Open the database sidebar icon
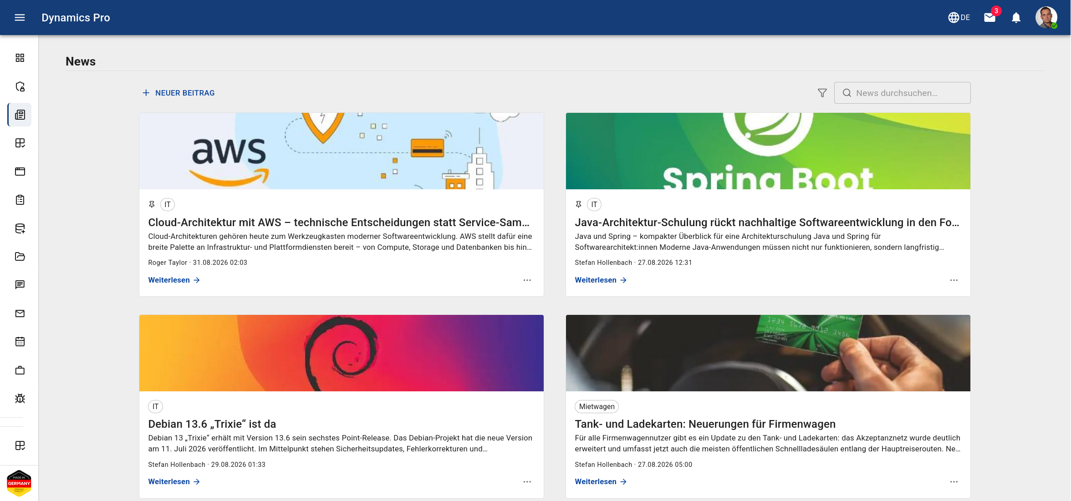1071x501 pixels. [x=20, y=228]
